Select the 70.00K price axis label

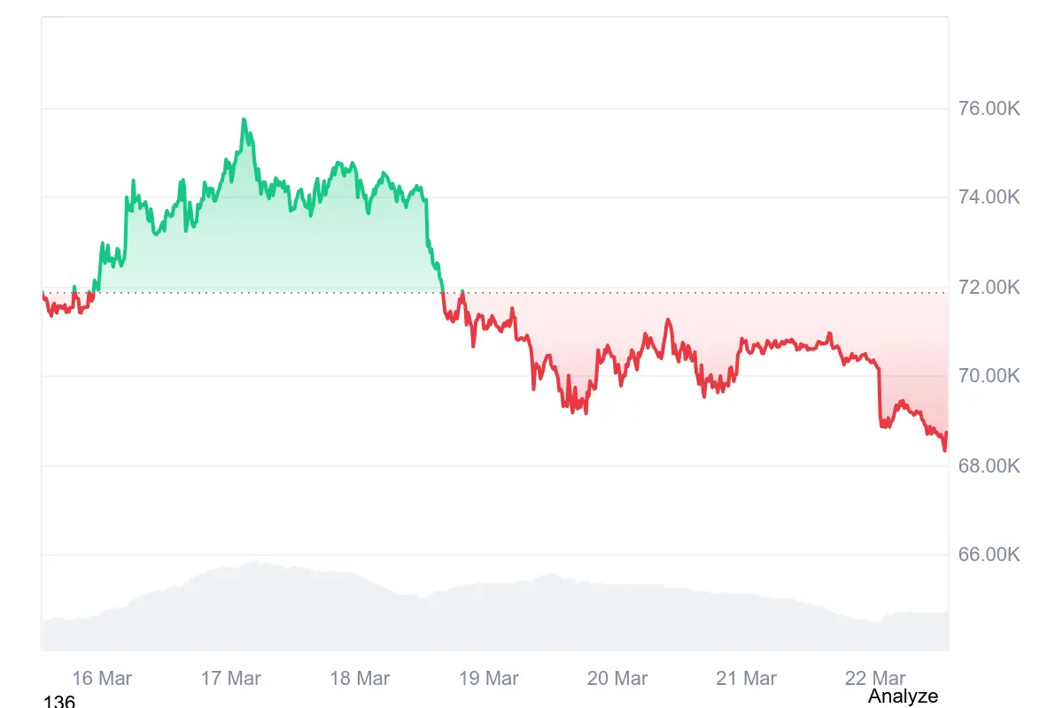click(x=989, y=376)
